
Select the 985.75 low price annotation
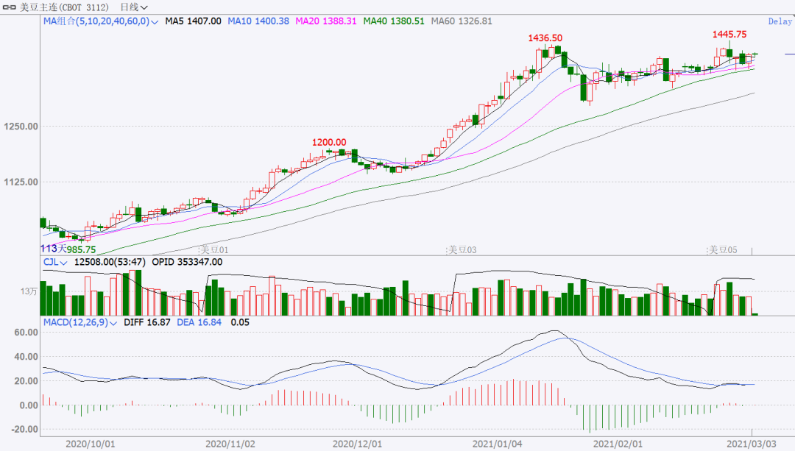click(81, 250)
